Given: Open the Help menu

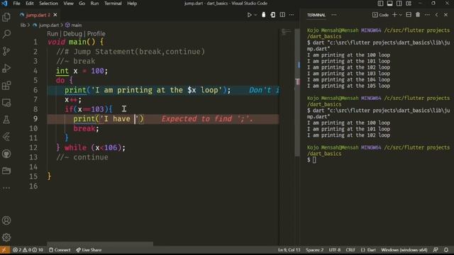Looking at the screenshot, I should [132, 4].
